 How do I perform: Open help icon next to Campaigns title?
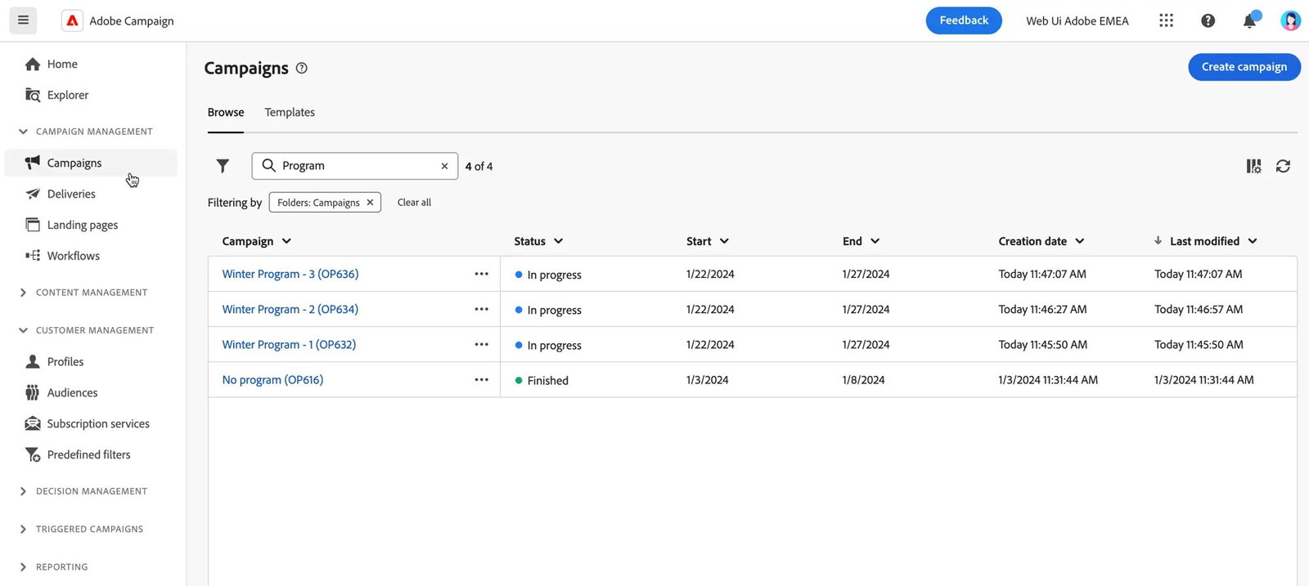tap(301, 68)
